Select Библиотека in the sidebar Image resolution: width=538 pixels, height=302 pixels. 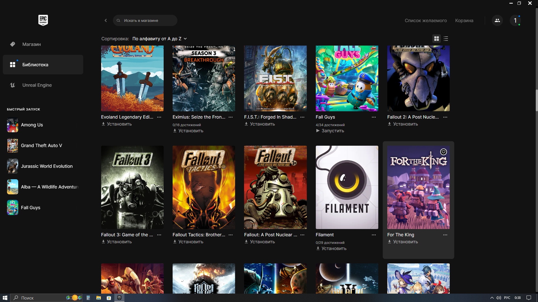tap(35, 65)
